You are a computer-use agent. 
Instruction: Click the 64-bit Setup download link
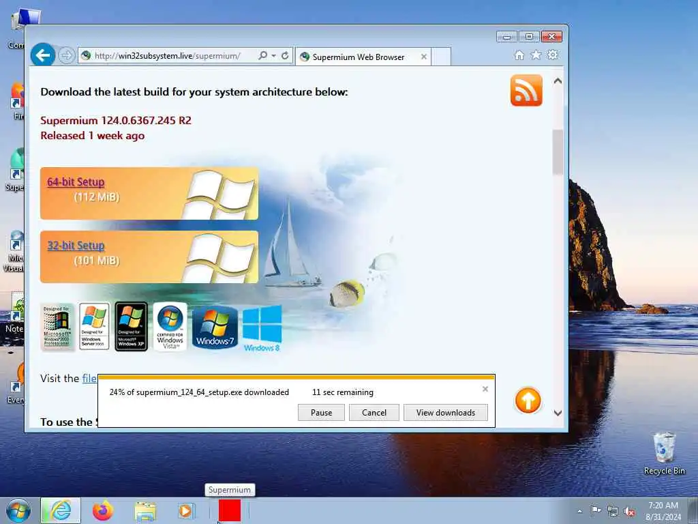pyautogui.click(x=76, y=181)
